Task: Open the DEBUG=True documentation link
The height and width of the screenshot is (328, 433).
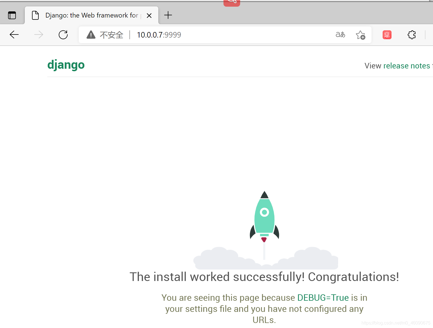Action: coord(323,298)
